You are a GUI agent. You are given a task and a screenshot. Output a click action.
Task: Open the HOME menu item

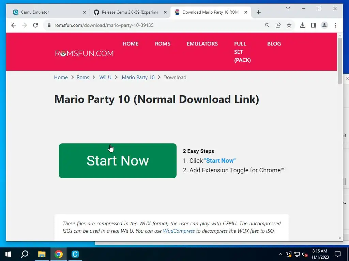(x=131, y=44)
